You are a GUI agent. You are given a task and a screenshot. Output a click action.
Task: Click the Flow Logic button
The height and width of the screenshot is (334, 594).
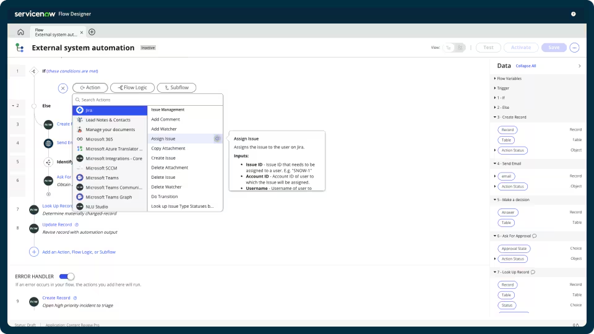tap(132, 87)
